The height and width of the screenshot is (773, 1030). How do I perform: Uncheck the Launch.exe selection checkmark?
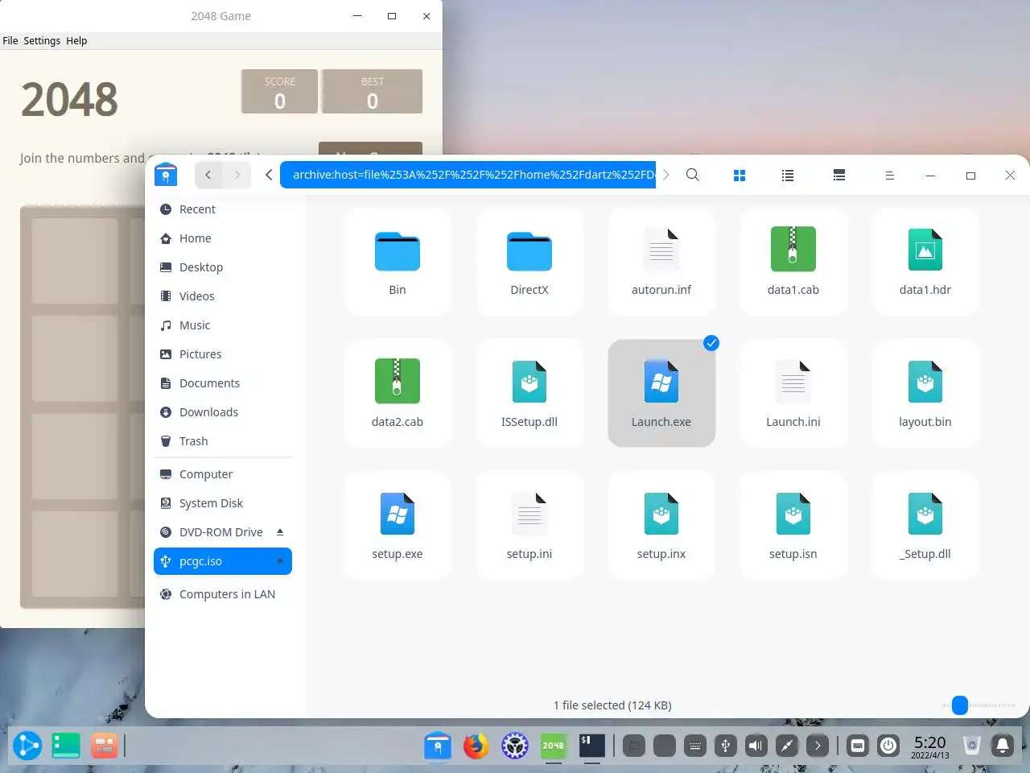pos(711,343)
